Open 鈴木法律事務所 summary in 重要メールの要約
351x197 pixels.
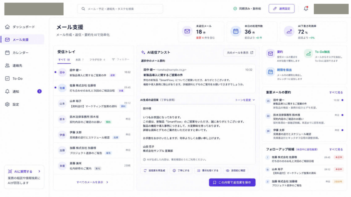pos(304,119)
